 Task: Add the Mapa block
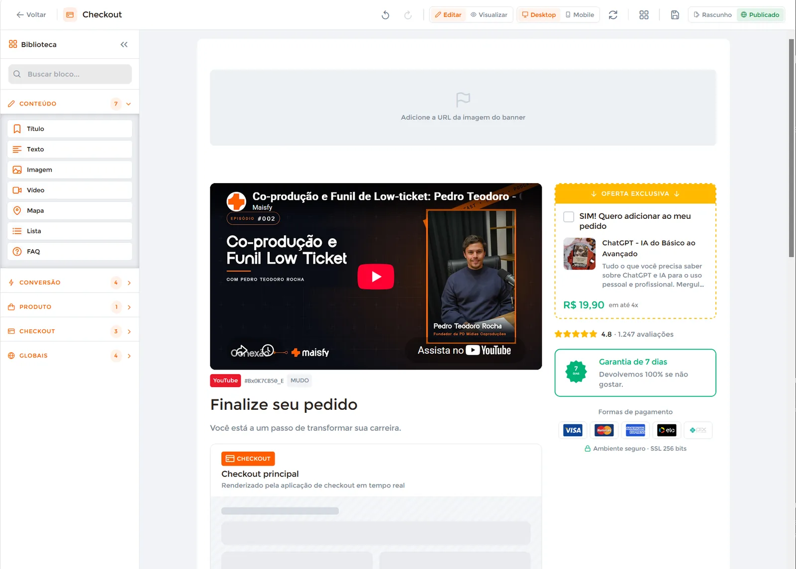click(70, 210)
